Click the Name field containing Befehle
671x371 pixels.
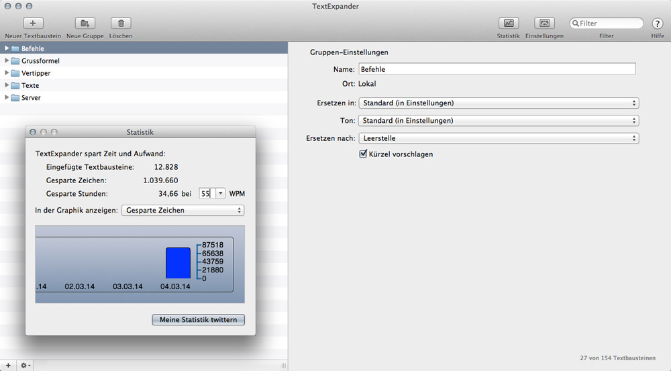(497, 69)
